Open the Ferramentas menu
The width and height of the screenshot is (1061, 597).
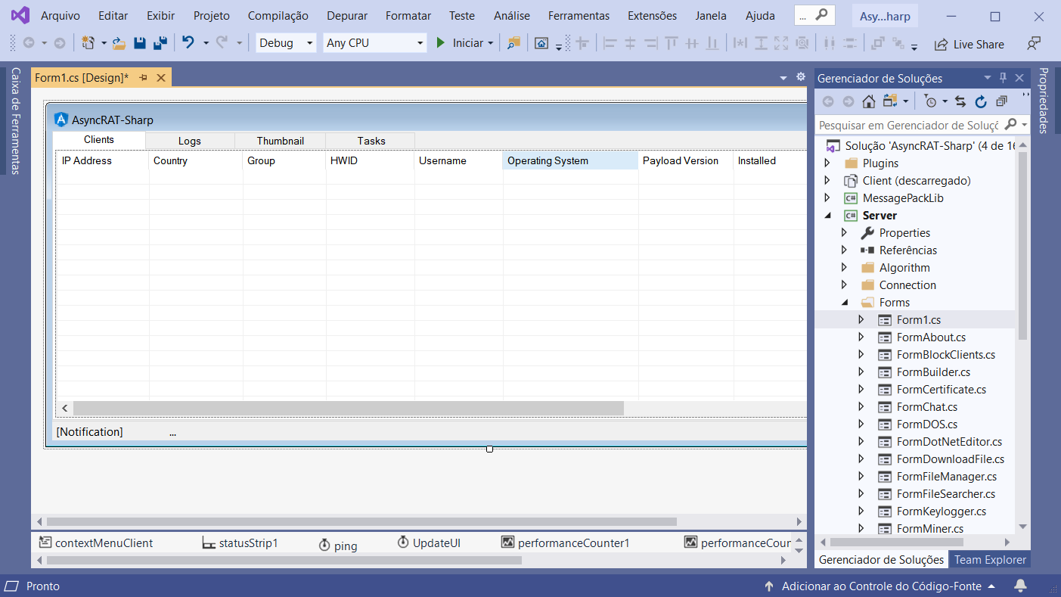[579, 15]
